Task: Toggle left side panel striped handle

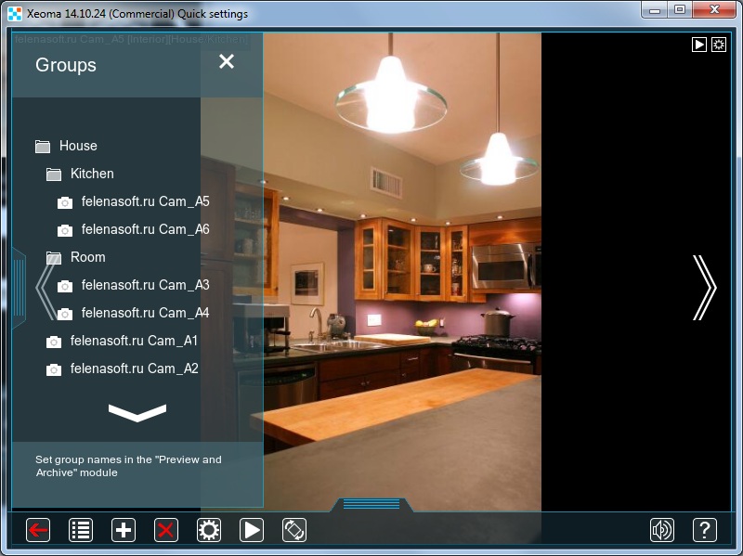Action: coord(19,288)
